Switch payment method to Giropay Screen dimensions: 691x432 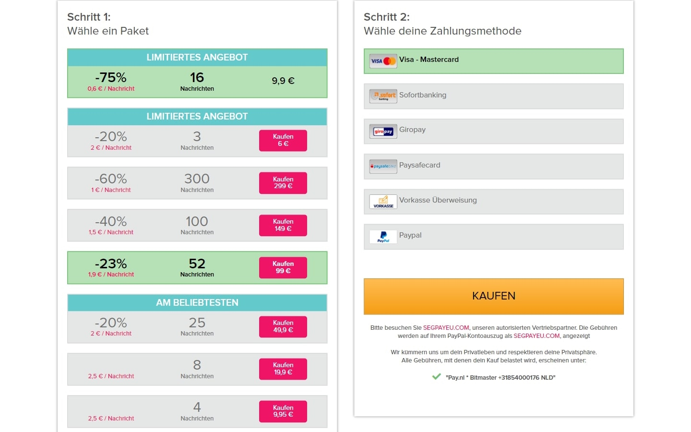tap(494, 131)
